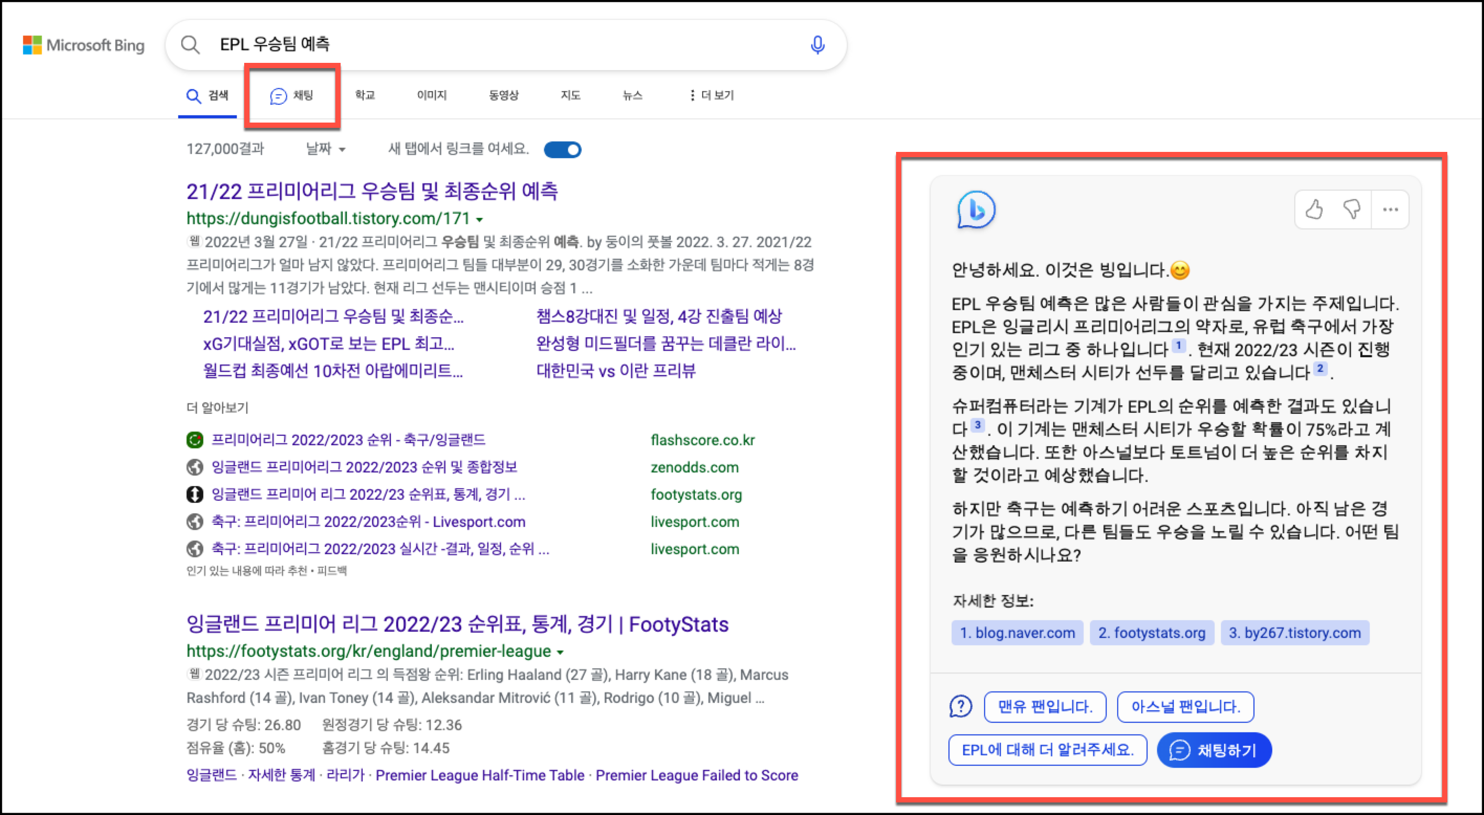Open the 더 보기 more menu
Viewport: 1484px width, 815px height.
(x=712, y=95)
